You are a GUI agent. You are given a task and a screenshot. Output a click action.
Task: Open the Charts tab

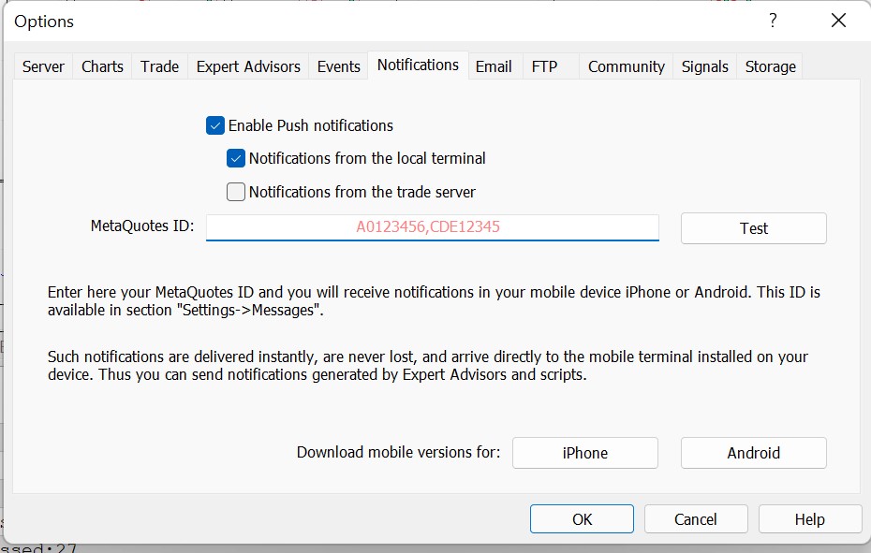(x=102, y=66)
